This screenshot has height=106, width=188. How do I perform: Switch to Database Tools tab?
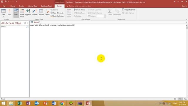pyautogui.click(x=46, y=6)
